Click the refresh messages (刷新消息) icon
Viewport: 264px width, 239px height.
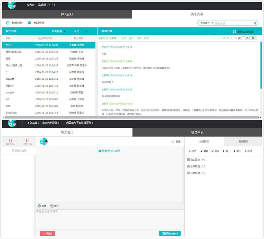[8, 23]
